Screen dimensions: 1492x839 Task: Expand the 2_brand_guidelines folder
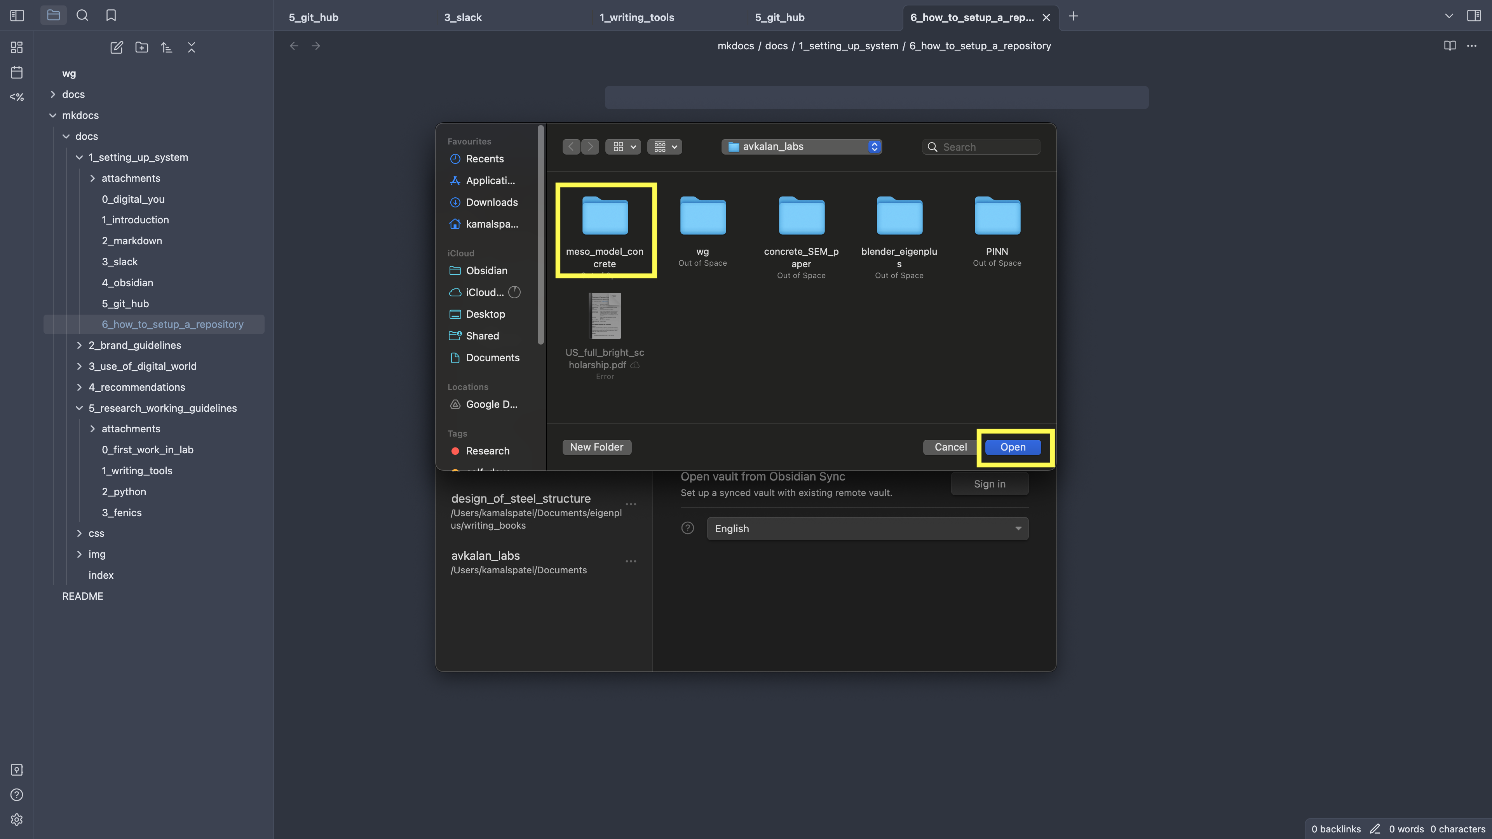[x=134, y=345]
